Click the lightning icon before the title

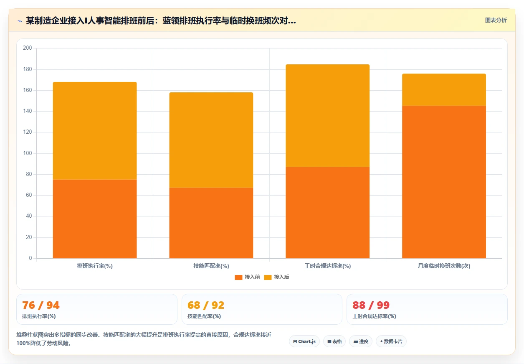pyautogui.click(x=20, y=21)
